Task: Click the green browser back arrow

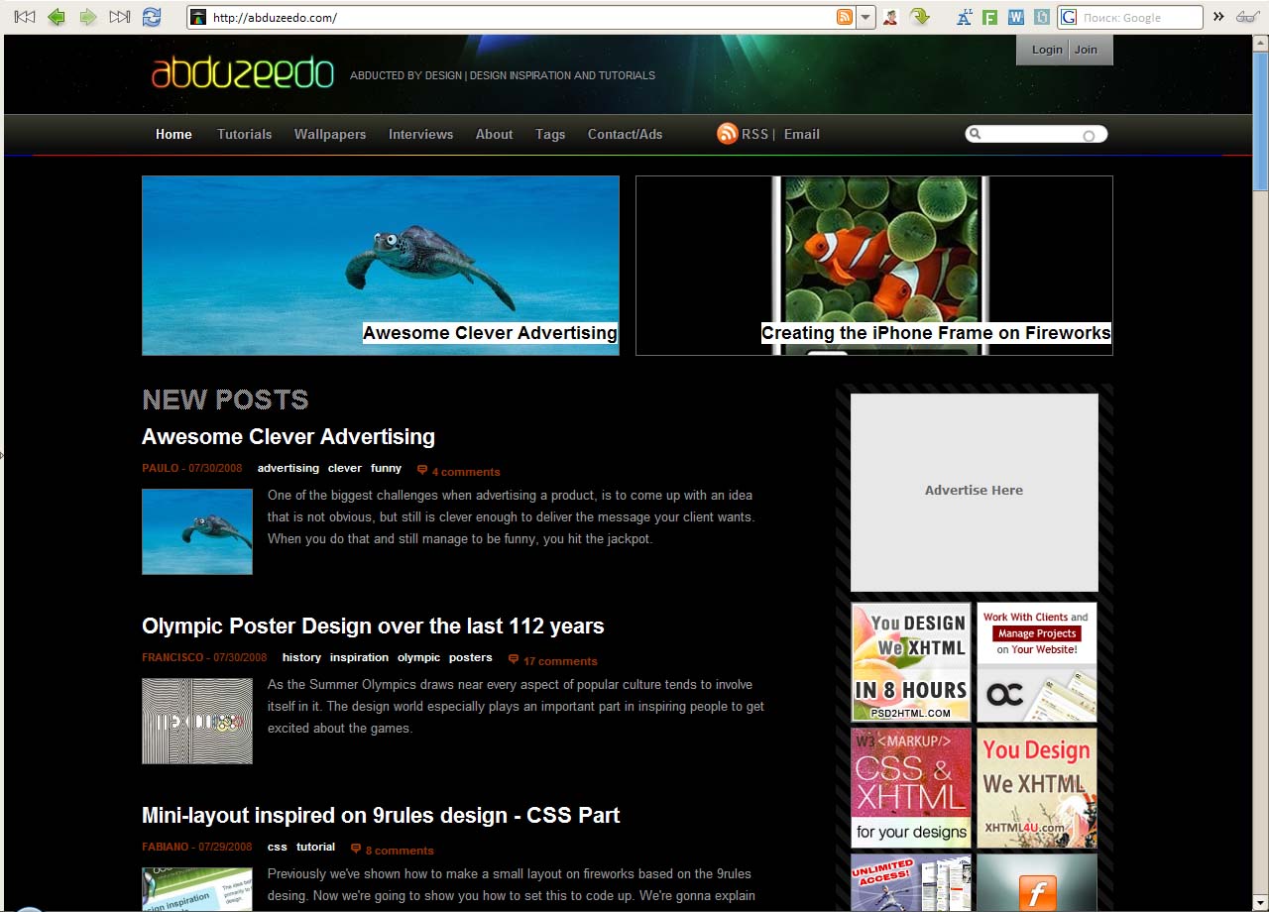Action: point(57,17)
